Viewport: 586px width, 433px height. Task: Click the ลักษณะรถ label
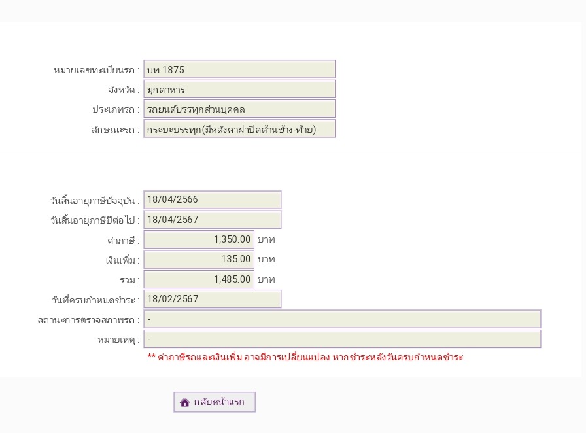coord(115,130)
